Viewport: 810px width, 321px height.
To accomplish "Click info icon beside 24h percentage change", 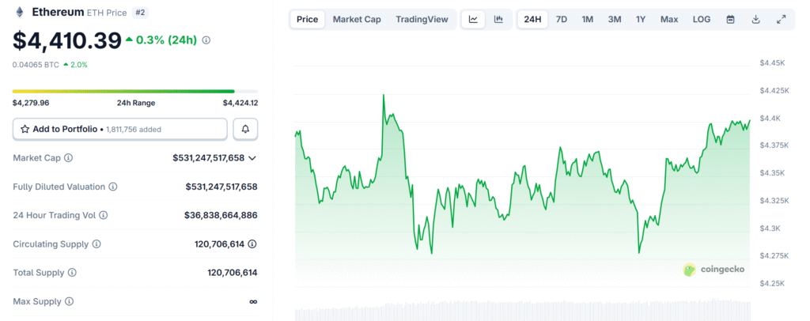I will pos(206,40).
